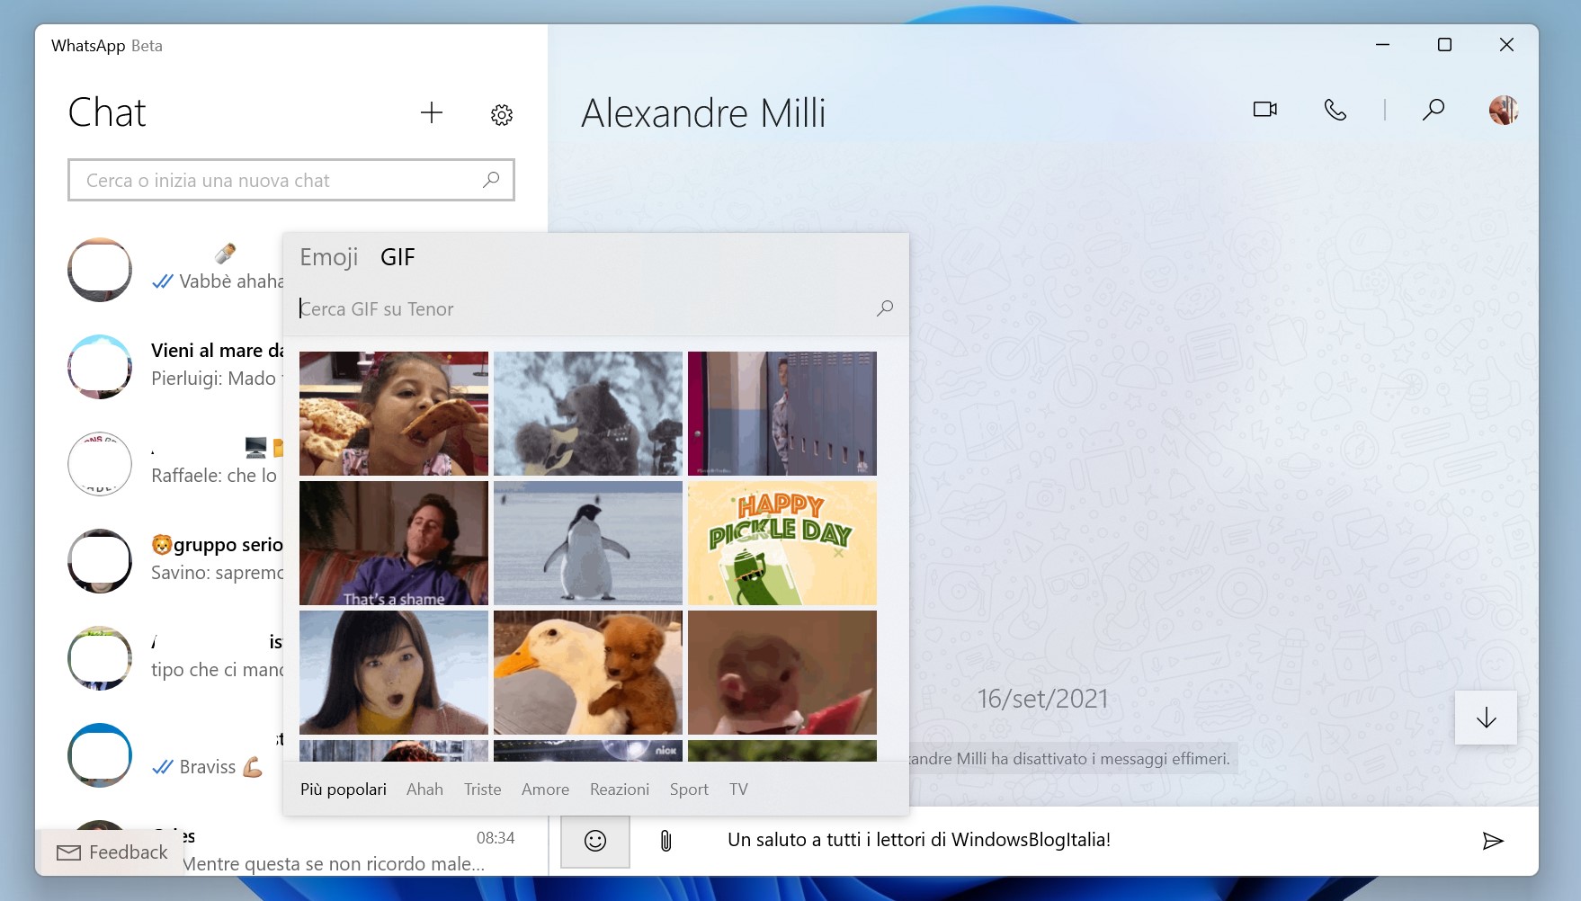Attach a file with paperclip icon
This screenshot has height=901, width=1581.
(x=665, y=841)
